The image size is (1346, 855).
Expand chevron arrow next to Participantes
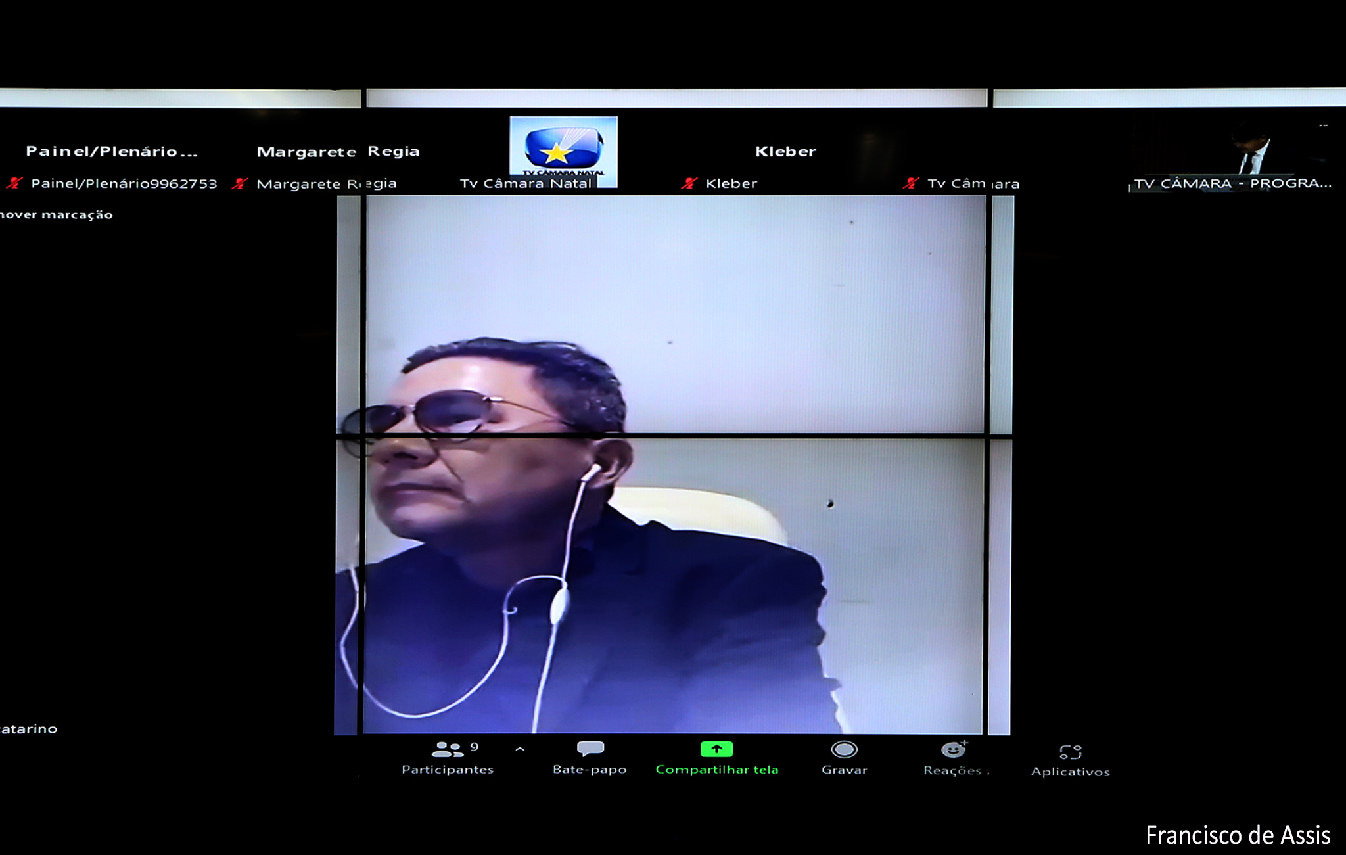pyautogui.click(x=520, y=749)
